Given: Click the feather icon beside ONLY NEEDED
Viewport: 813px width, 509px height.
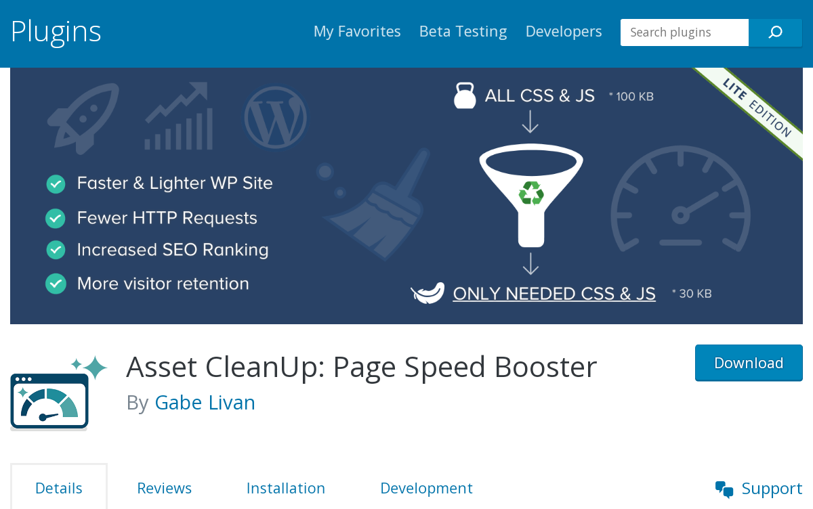Looking at the screenshot, I should (428, 293).
